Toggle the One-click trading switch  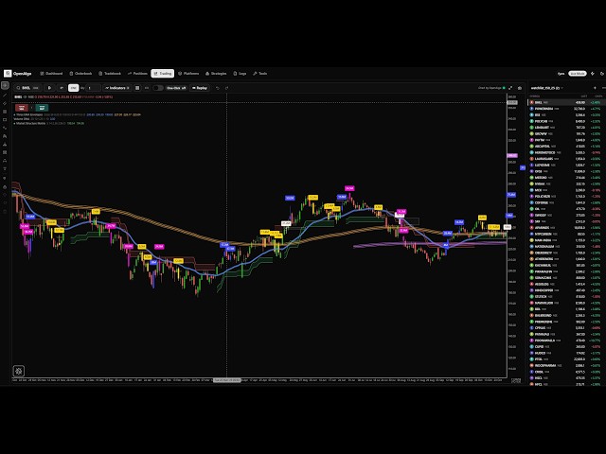pyautogui.click(x=158, y=88)
